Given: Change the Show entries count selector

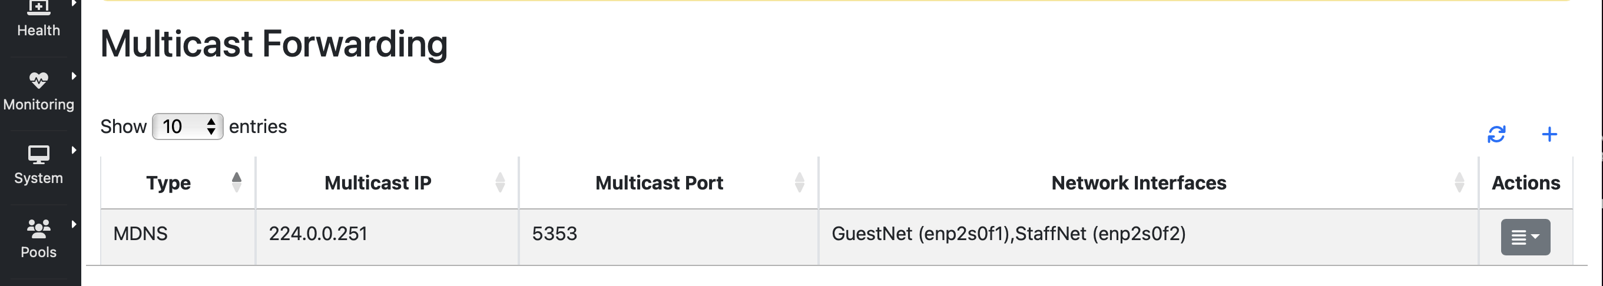Looking at the screenshot, I should 187,127.
